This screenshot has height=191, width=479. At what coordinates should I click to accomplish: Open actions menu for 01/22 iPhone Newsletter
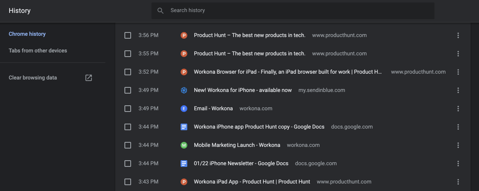click(x=458, y=164)
